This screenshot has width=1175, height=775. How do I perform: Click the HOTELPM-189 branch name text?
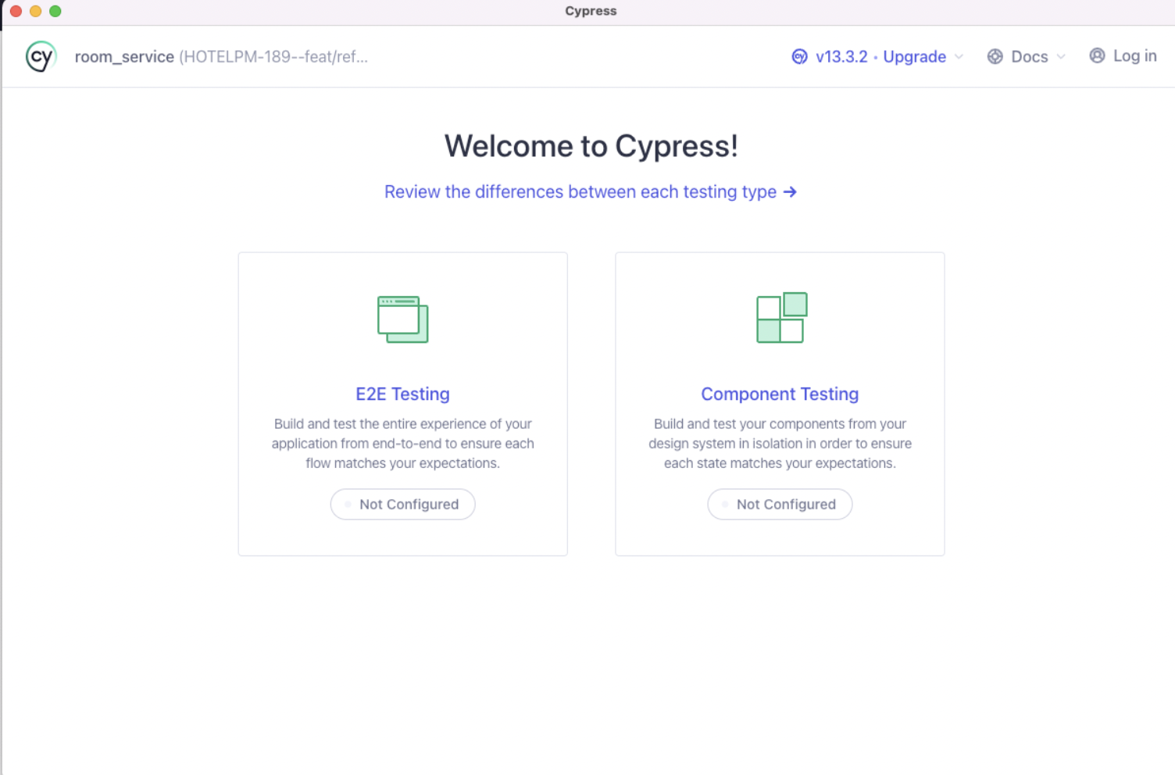pos(273,56)
